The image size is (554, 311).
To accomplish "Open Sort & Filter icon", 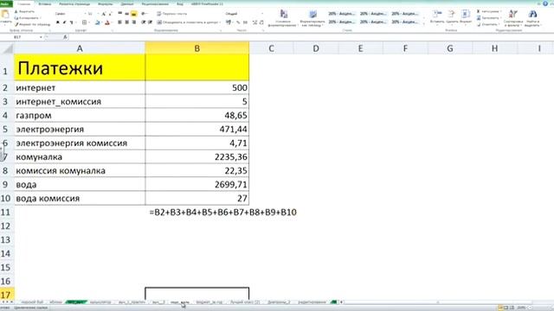I will (x=512, y=14).
